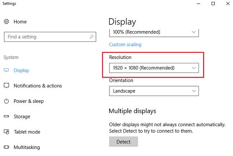Go to Power & sleep settings
The height and width of the screenshot is (156, 233).
coord(29,101)
